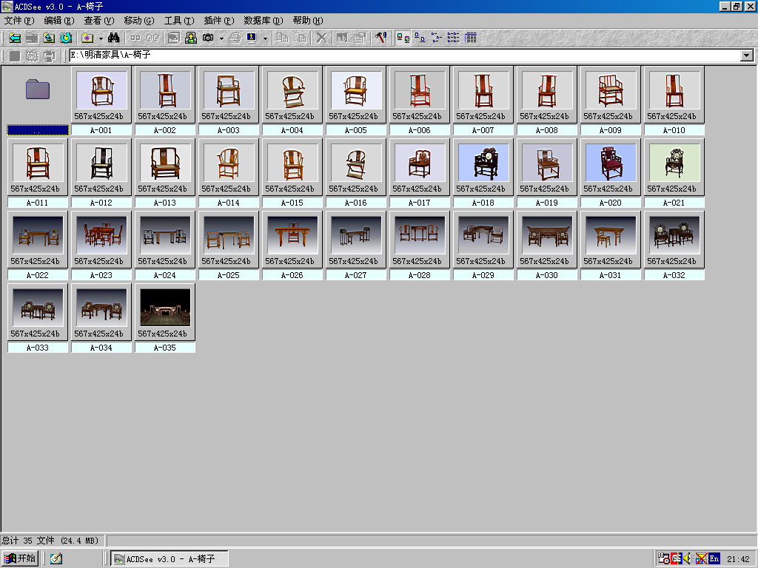Select thumbnail A-018 chair image
The width and height of the screenshot is (758, 568).
483,162
